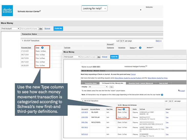Select the BILL BUCKS account name
187x140 pixels.
[x=95, y=112]
